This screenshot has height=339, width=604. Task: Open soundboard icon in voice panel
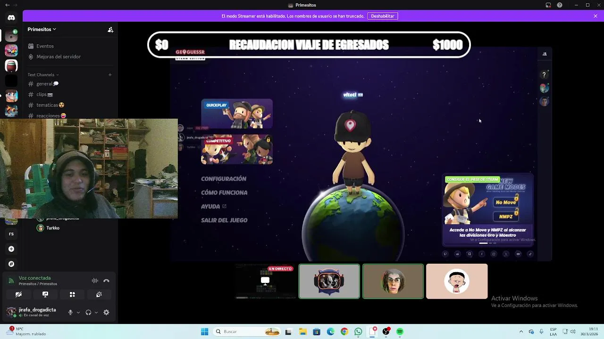(x=99, y=294)
